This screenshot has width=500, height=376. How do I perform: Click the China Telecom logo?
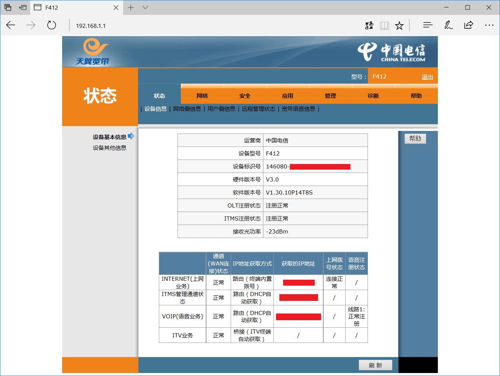[x=395, y=51]
